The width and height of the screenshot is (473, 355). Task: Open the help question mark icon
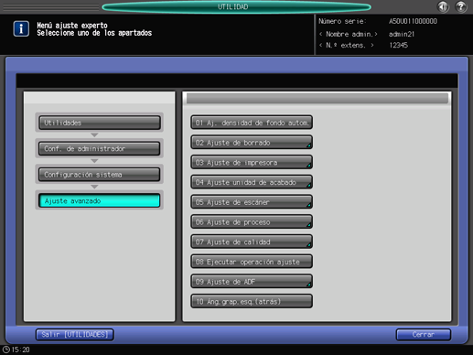pyautogui.click(x=461, y=6)
